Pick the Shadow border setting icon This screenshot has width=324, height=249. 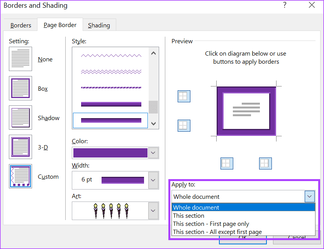(20, 118)
